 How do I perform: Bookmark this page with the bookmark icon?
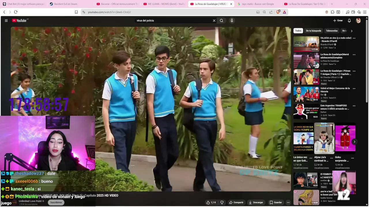click(76, 12)
